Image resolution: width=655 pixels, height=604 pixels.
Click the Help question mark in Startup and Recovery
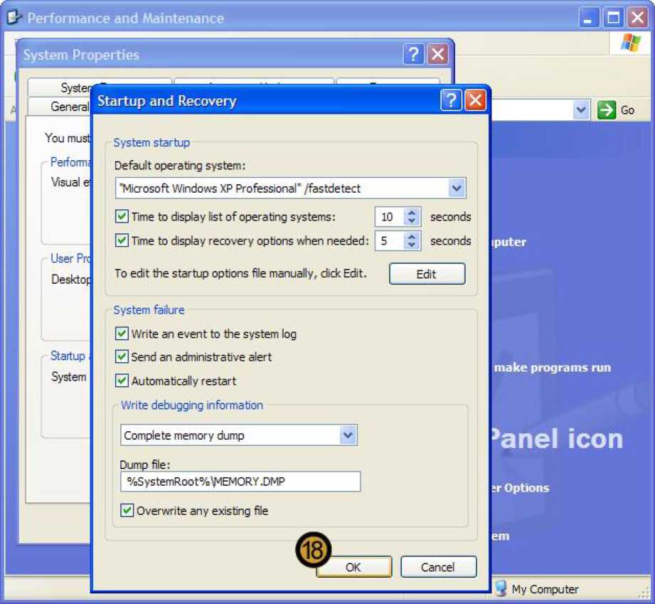451,100
